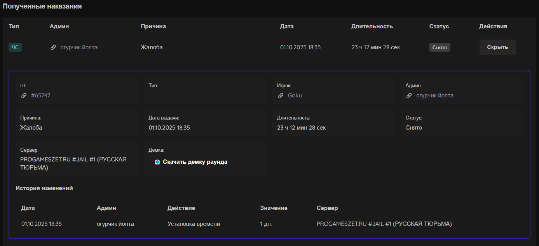The height and width of the screenshot is (246, 539).
Task: Open the Скачать демку раунда download link
Action: [x=195, y=162]
